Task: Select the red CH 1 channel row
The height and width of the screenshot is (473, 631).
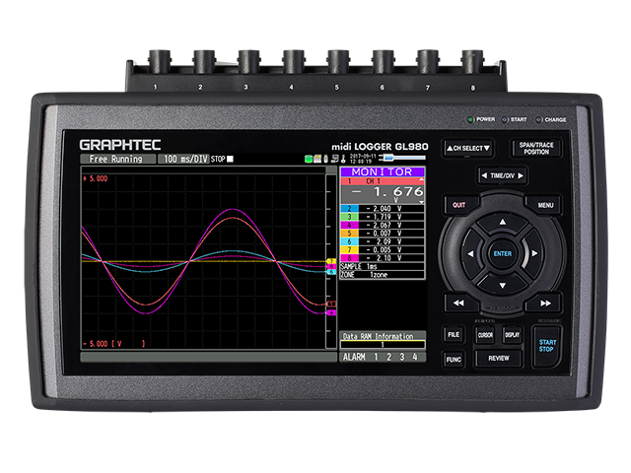Action: pos(383,181)
